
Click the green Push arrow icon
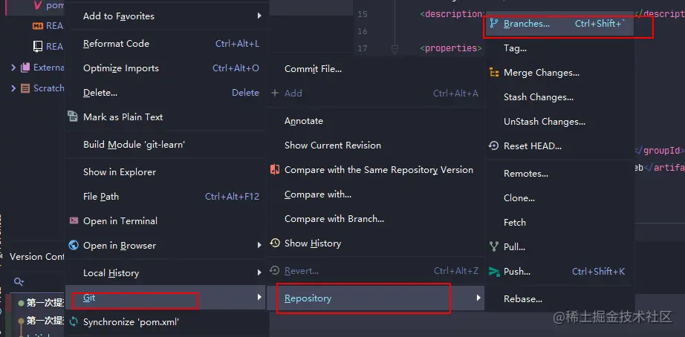[494, 272]
